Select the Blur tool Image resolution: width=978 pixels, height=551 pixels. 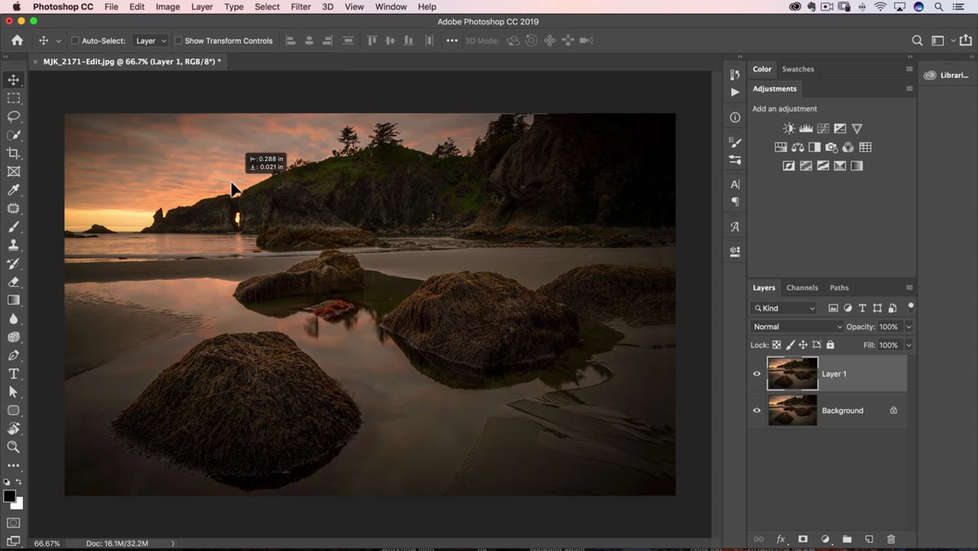pyautogui.click(x=13, y=319)
